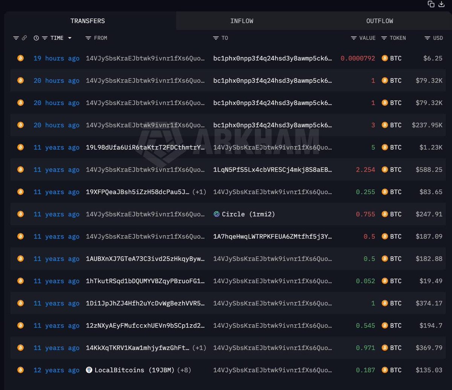The image size is (452, 390).
Task: Open the FROM column filter
Action: coord(88,38)
